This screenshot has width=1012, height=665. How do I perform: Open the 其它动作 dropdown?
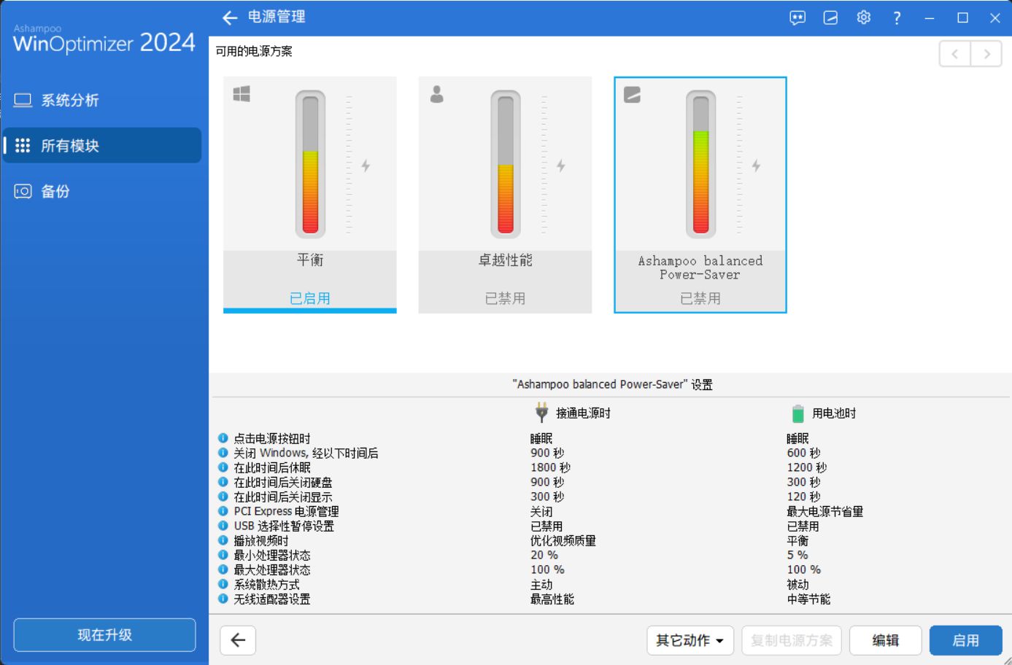pyautogui.click(x=690, y=640)
